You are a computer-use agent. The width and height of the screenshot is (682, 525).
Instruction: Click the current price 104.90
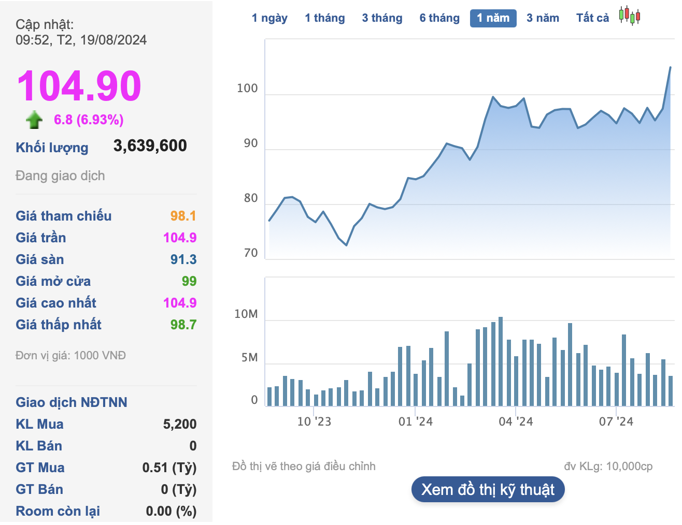[79, 86]
